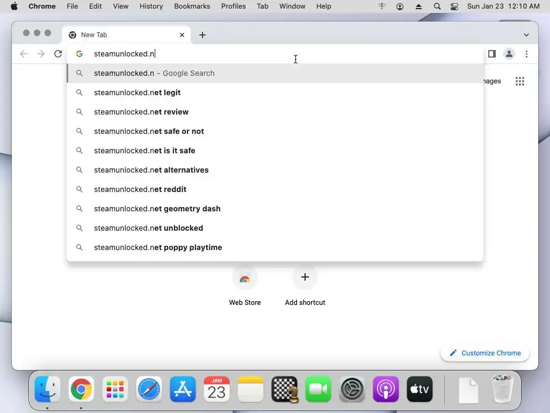The image size is (550, 413).
Task: Click the date and time in menu bar
Action: (503, 6)
